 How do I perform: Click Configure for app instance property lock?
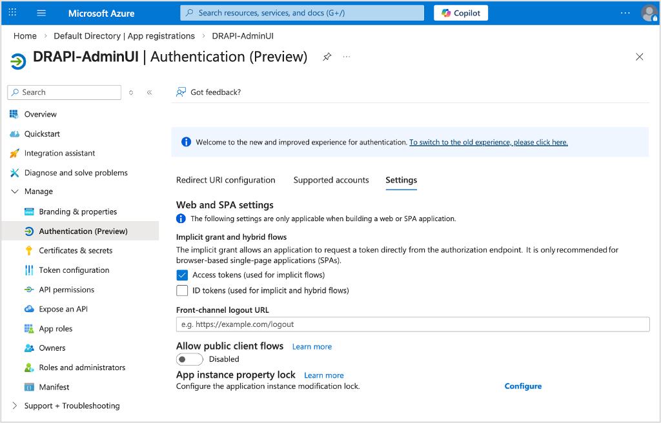coord(523,386)
